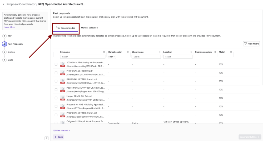Sort by the Market sector column
Image resolution: width=263 pixels, height=141 pixels.
tap(128, 52)
